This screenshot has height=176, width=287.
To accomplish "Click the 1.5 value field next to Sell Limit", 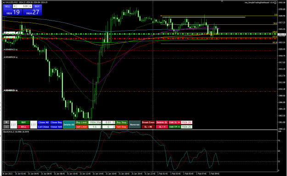I will tap(95, 127).
